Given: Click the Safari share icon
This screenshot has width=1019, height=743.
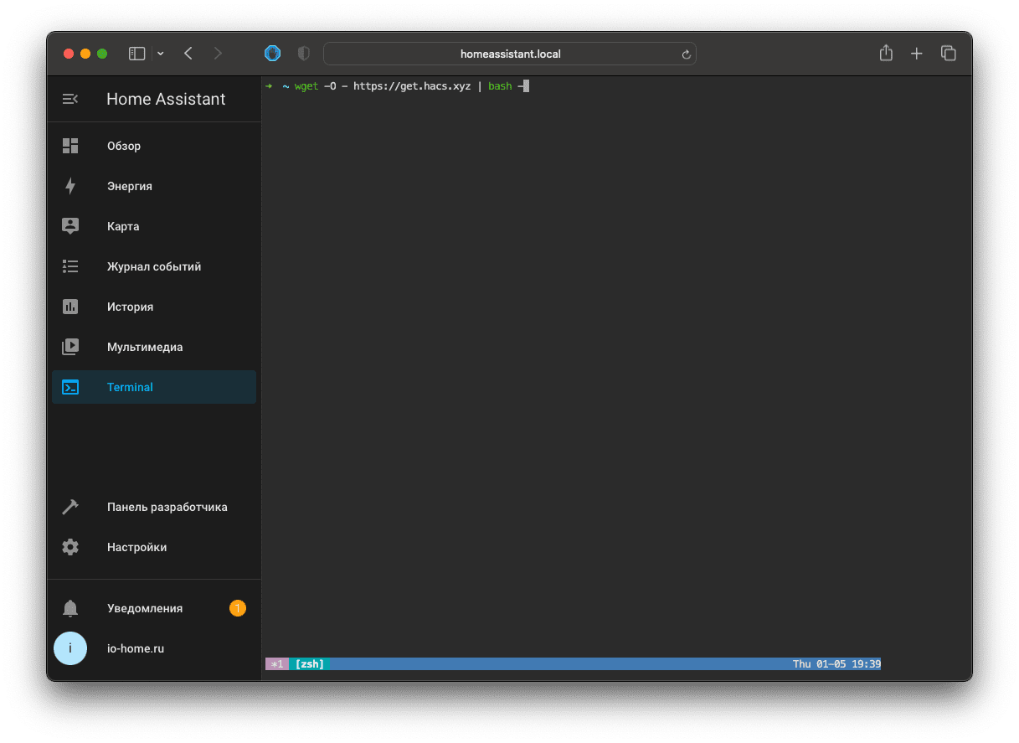Looking at the screenshot, I should [885, 53].
